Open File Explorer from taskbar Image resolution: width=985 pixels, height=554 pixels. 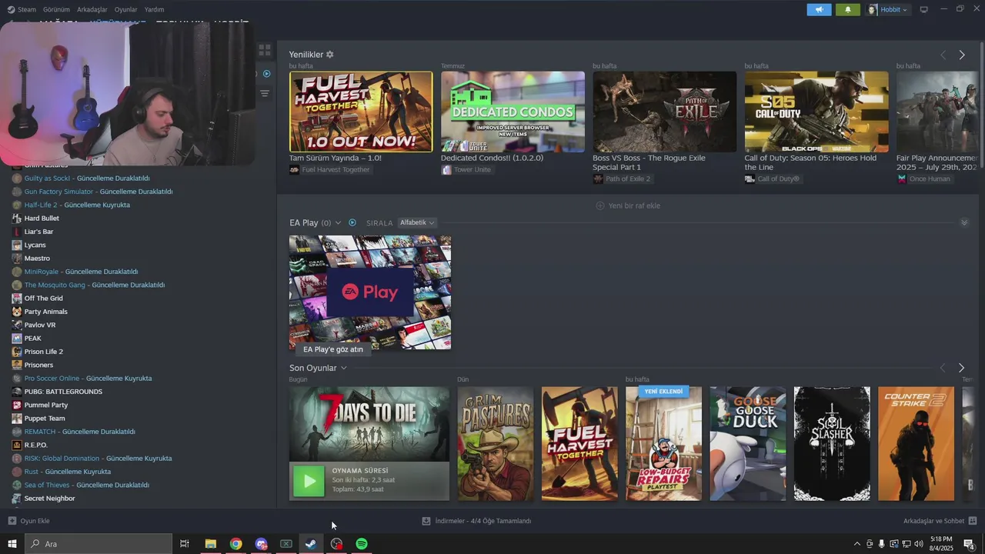(210, 544)
